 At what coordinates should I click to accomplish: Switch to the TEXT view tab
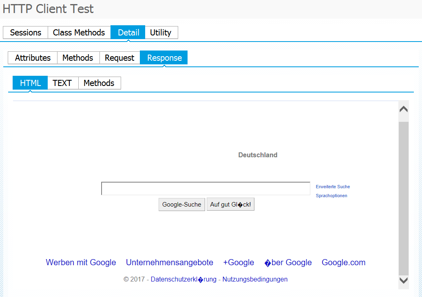pyautogui.click(x=62, y=83)
